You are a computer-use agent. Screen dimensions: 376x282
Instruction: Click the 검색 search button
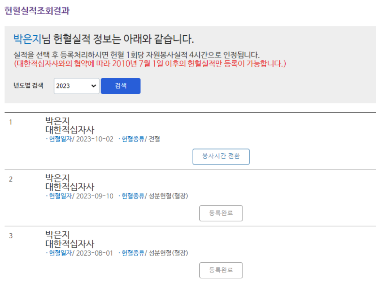click(120, 86)
